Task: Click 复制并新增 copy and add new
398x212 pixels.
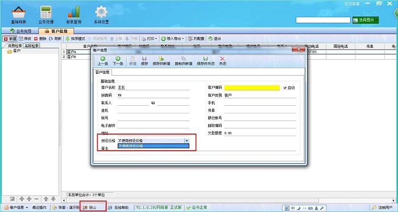Action: pyautogui.click(x=183, y=61)
